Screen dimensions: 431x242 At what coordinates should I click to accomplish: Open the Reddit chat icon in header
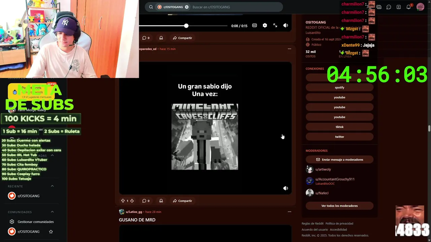(x=389, y=7)
